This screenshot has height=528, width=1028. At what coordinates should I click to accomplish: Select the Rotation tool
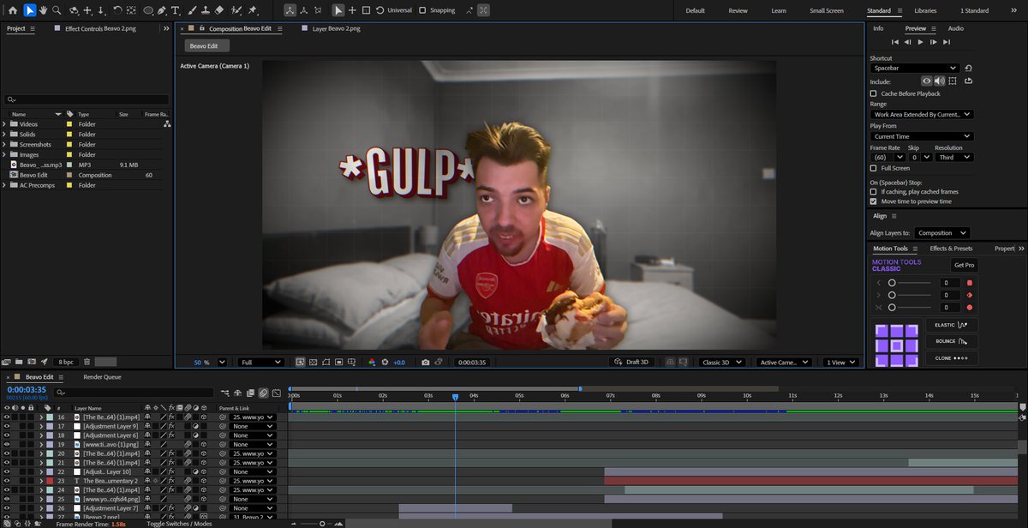117,10
